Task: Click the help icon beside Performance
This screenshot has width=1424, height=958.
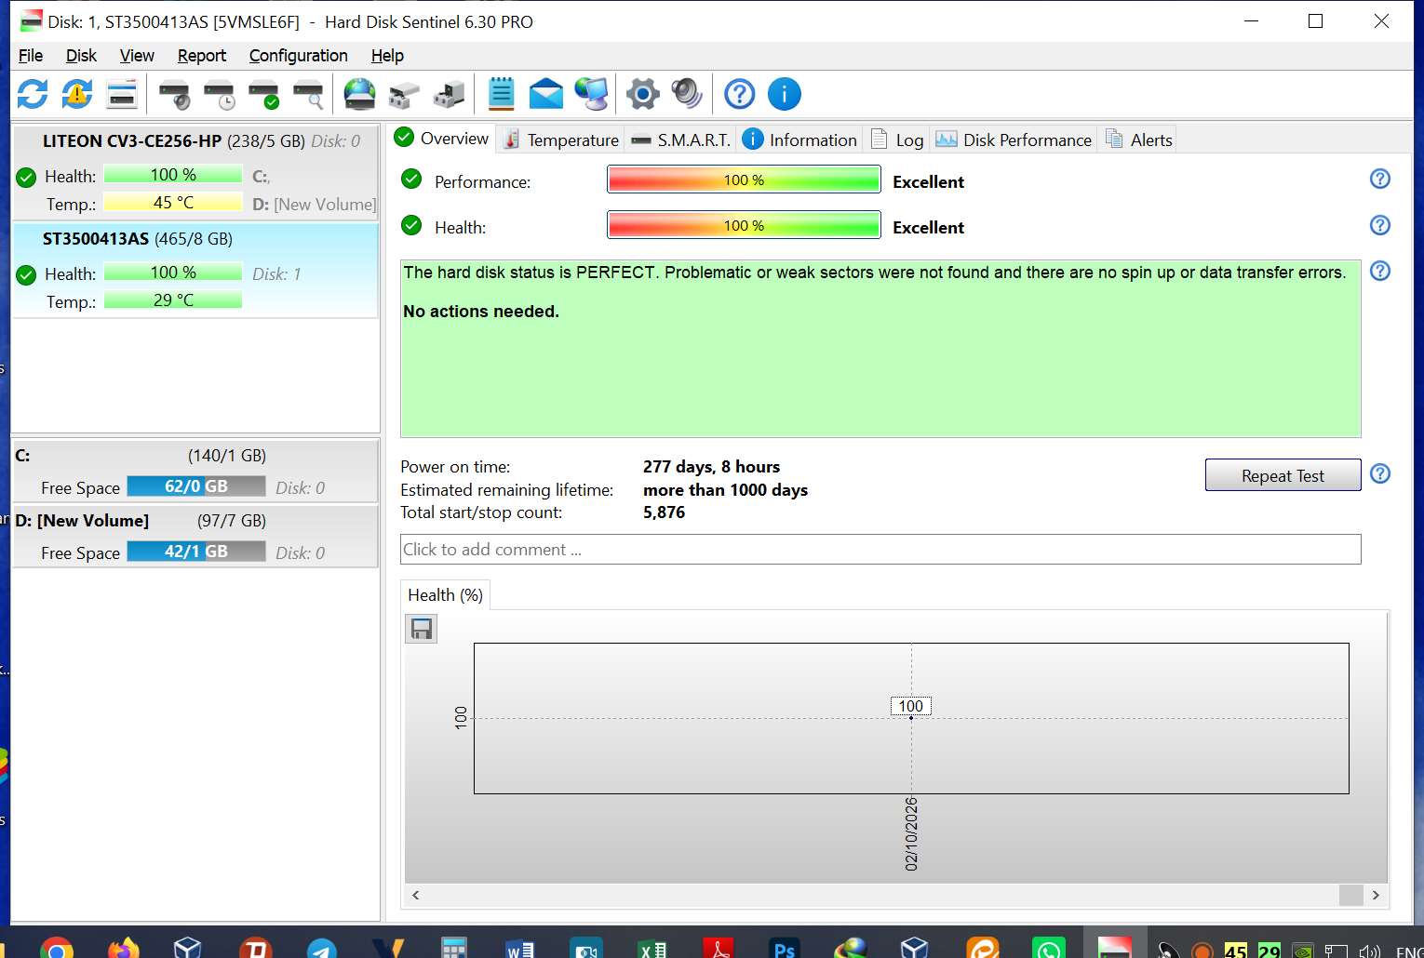Action: tap(1380, 179)
